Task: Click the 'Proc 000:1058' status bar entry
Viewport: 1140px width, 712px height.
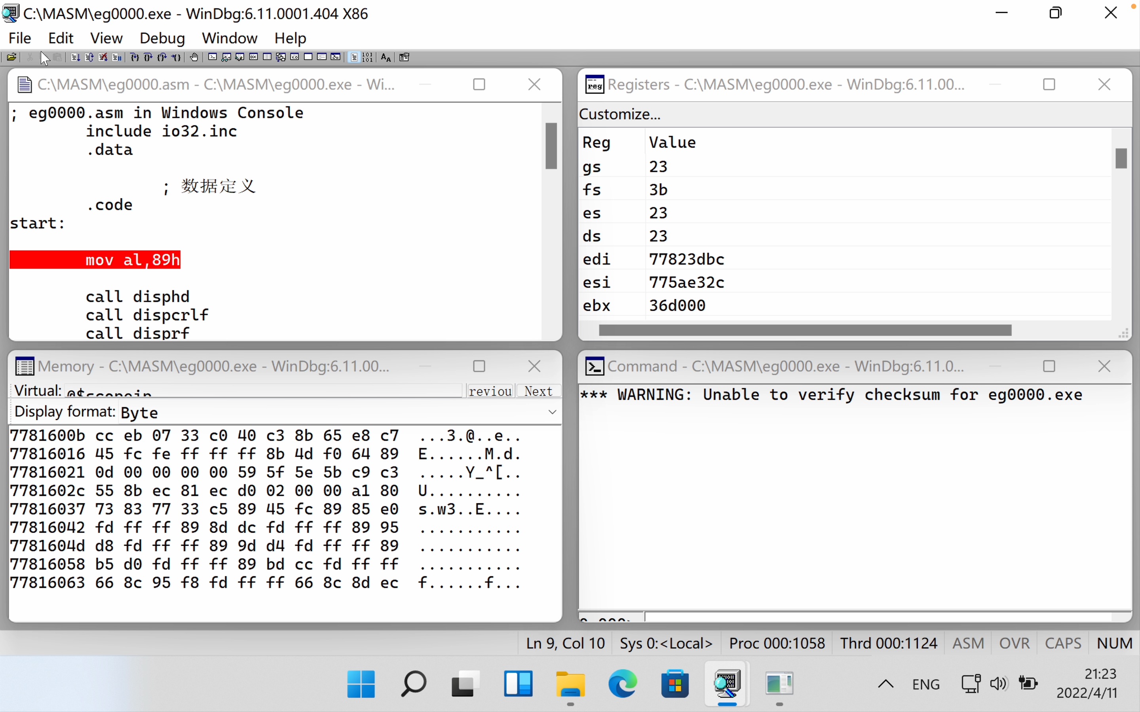Action: coord(777,643)
